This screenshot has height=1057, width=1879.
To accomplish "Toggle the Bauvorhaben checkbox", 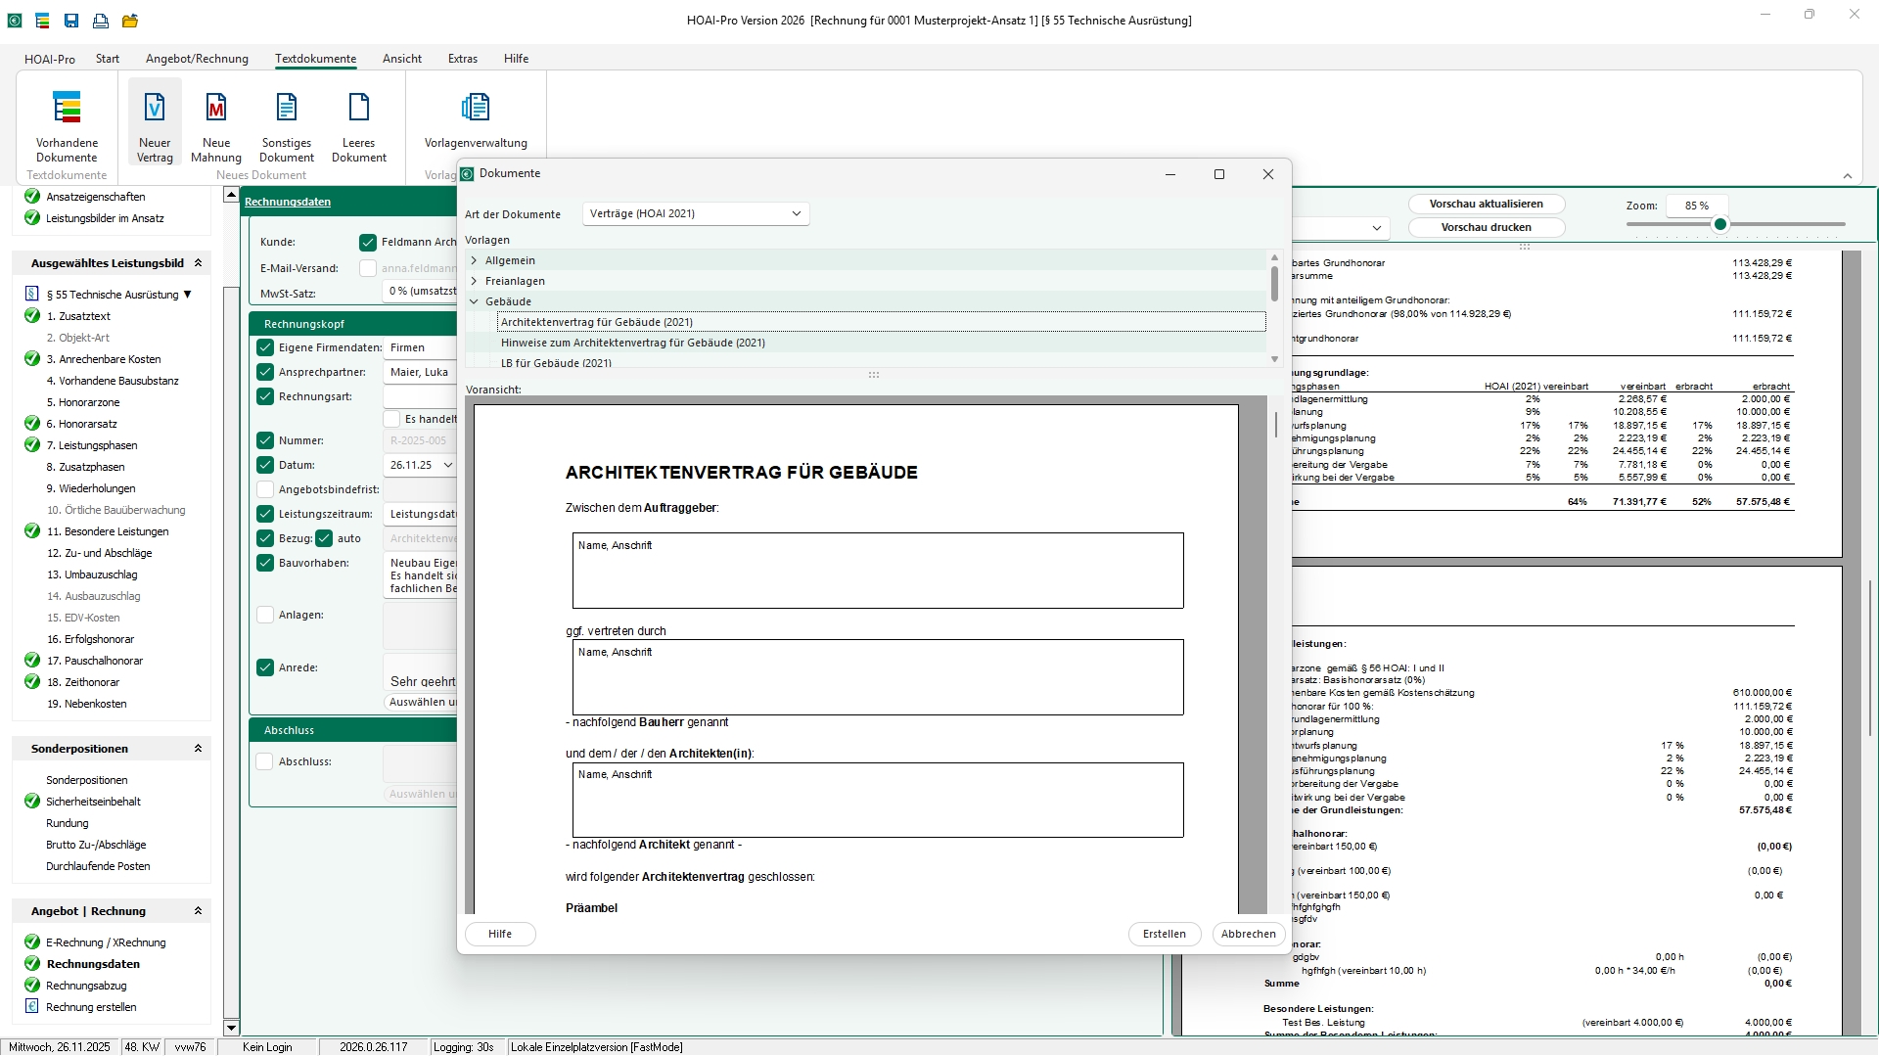I will click(x=265, y=563).
